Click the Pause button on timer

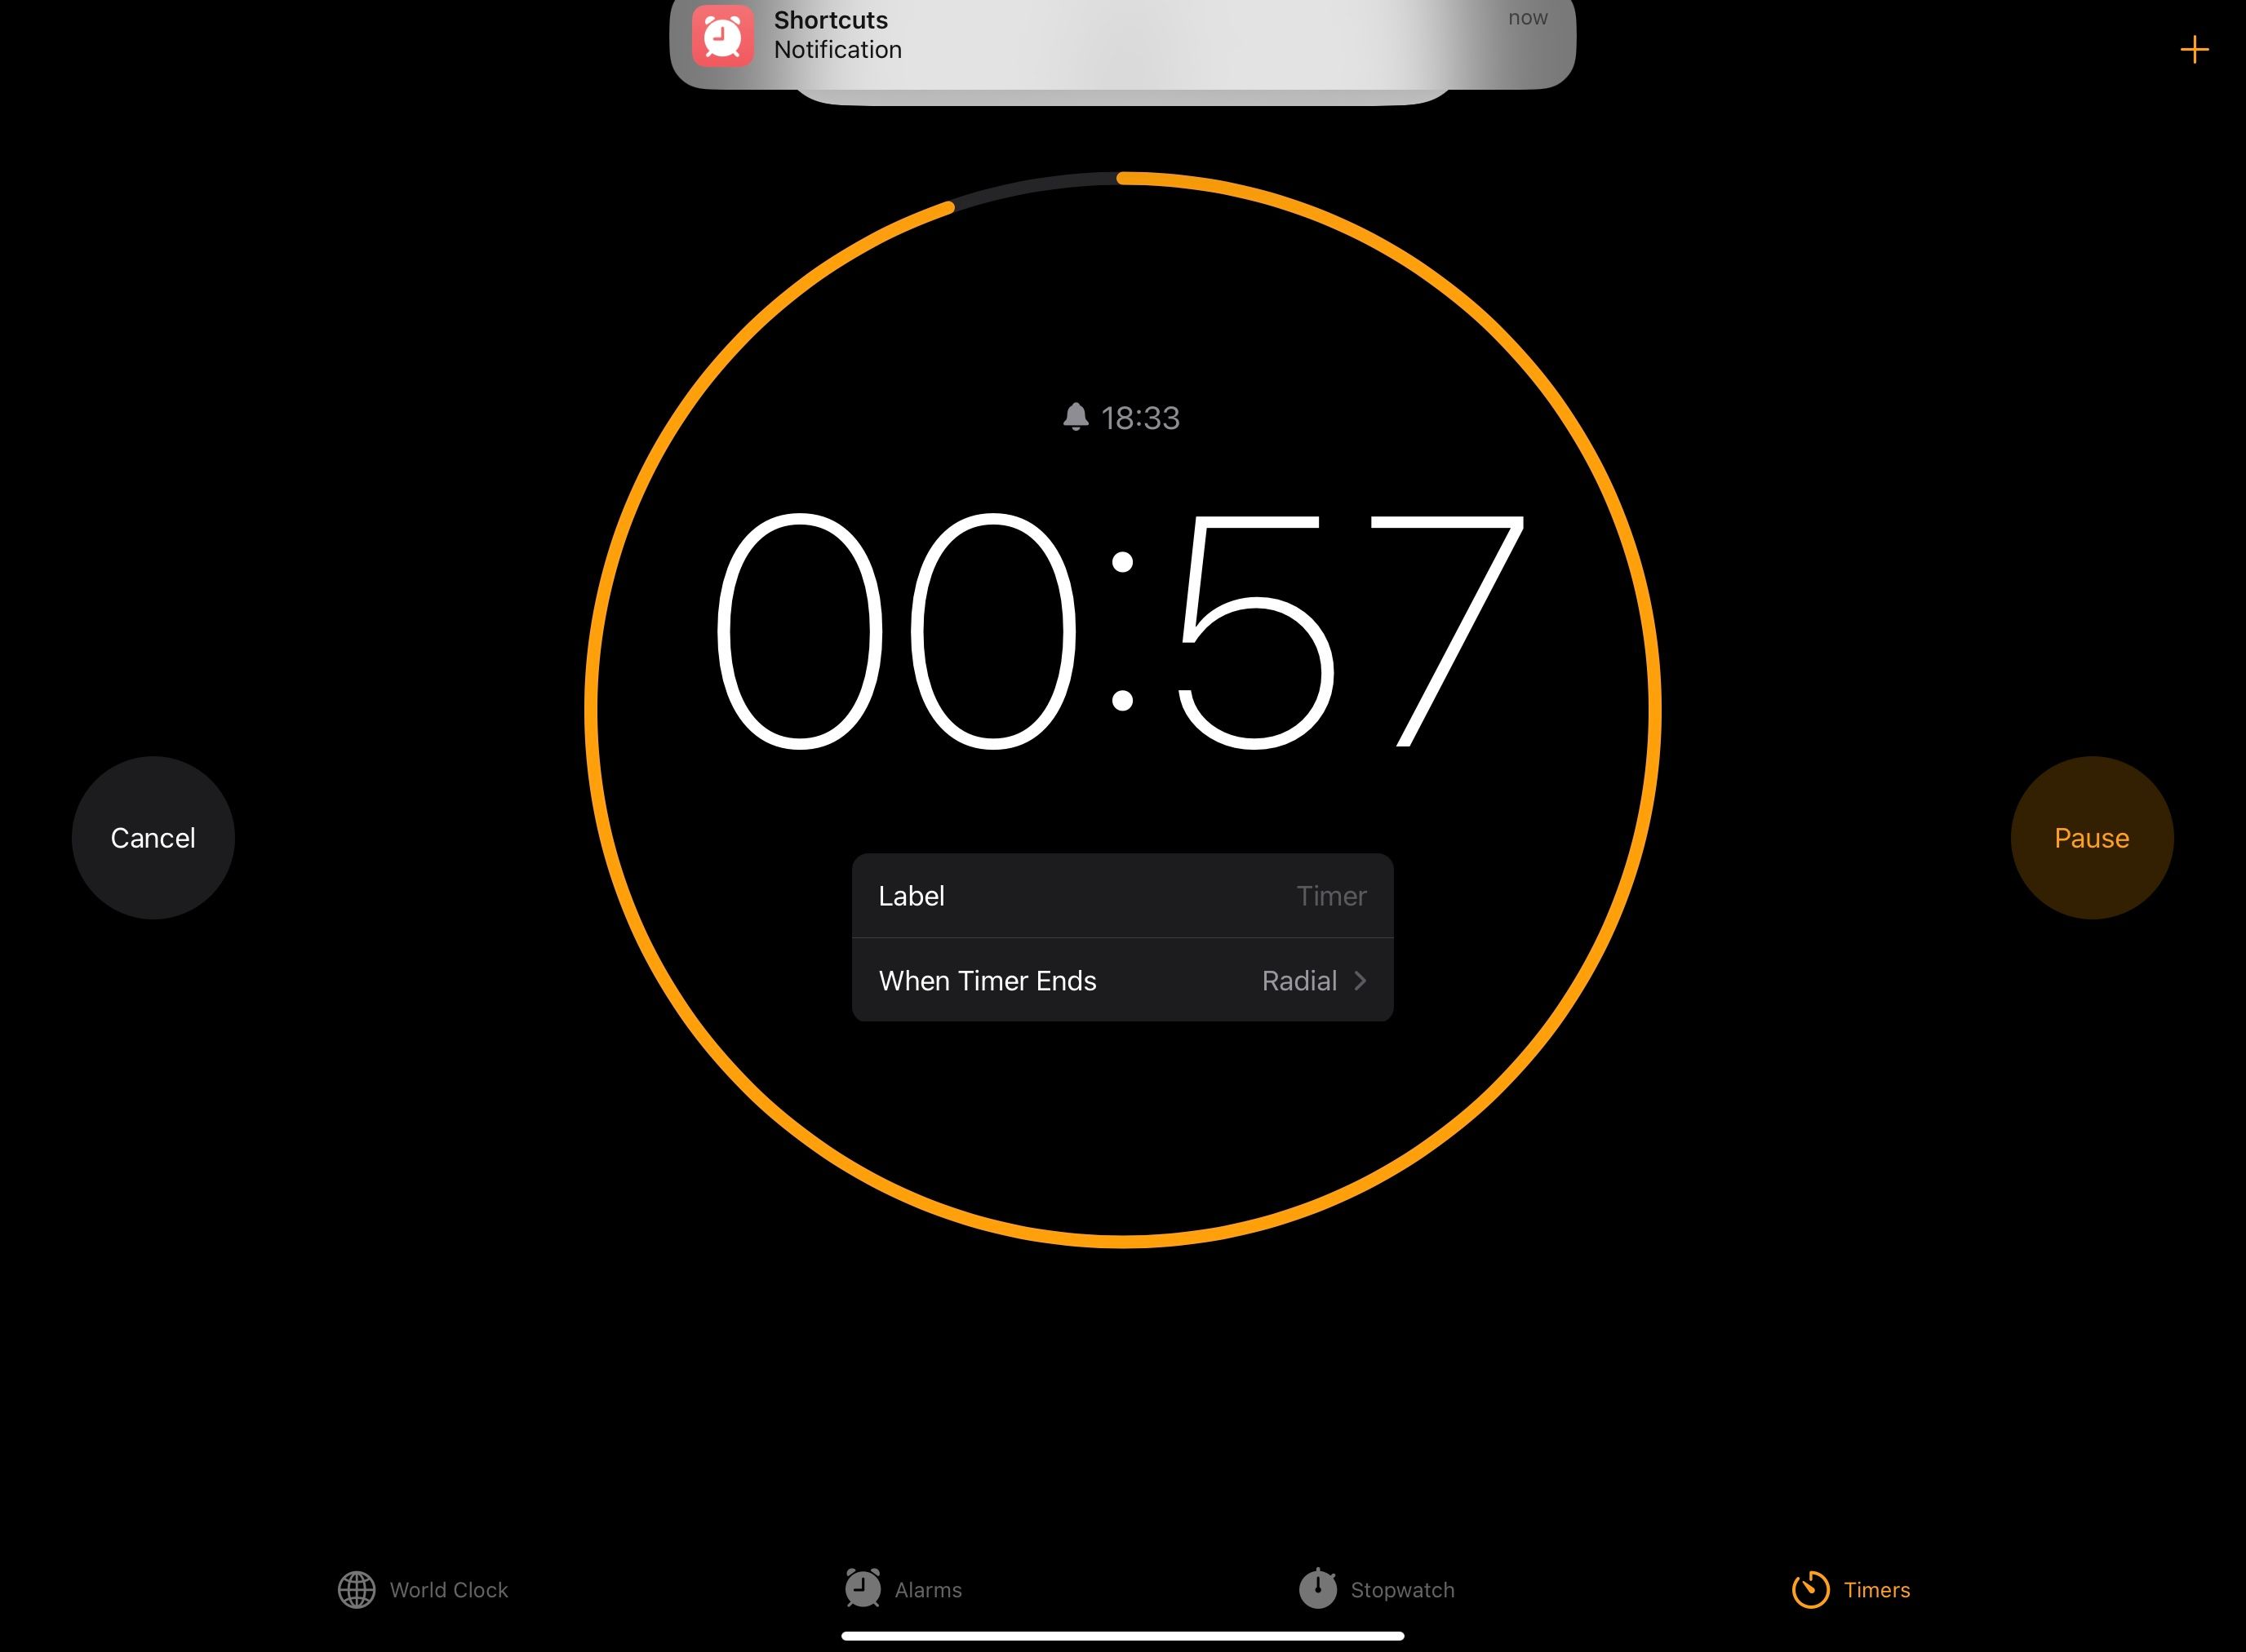(2091, 836)
